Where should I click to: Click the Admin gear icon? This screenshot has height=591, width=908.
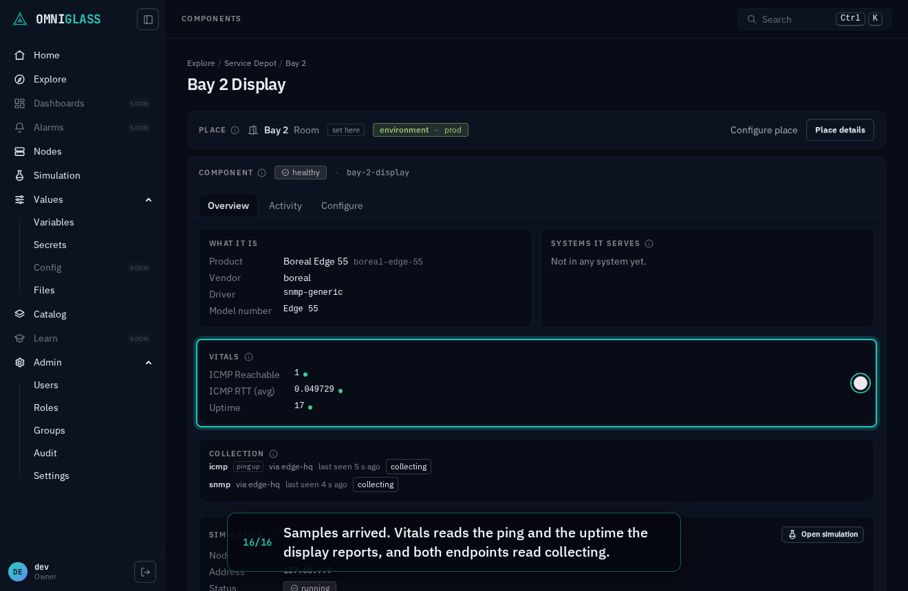[20, 362]
